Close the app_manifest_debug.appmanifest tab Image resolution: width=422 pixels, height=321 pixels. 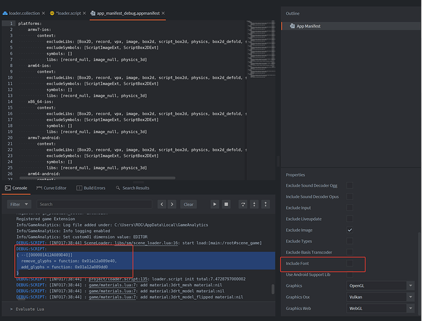[x=163, y=13]
